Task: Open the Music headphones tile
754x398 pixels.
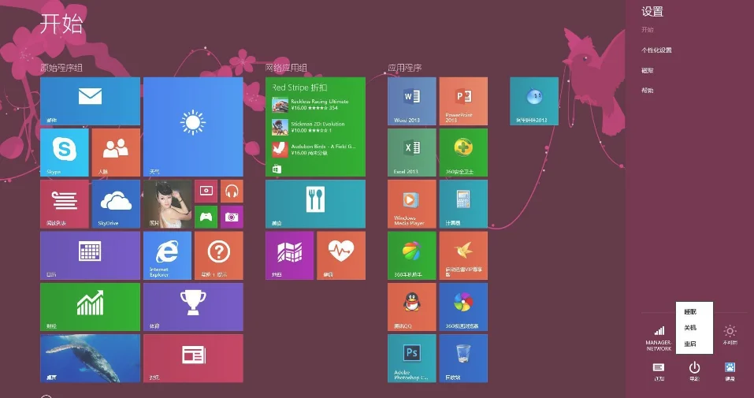Action: [232, 191]
